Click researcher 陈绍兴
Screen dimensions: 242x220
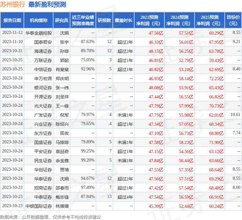coord(62,124)
